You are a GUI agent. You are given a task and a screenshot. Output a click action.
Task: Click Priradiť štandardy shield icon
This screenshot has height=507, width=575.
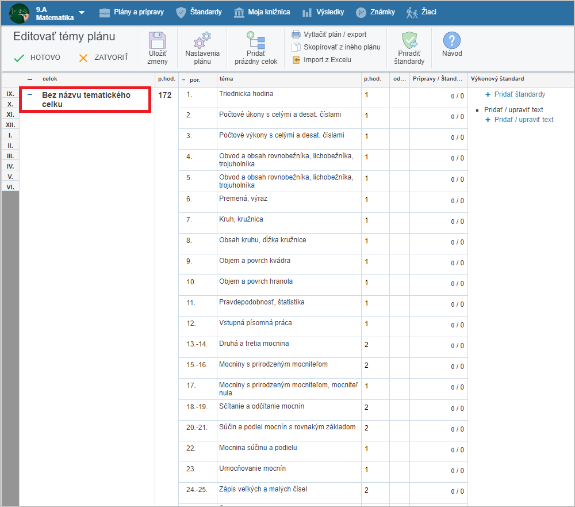[411, 41]
